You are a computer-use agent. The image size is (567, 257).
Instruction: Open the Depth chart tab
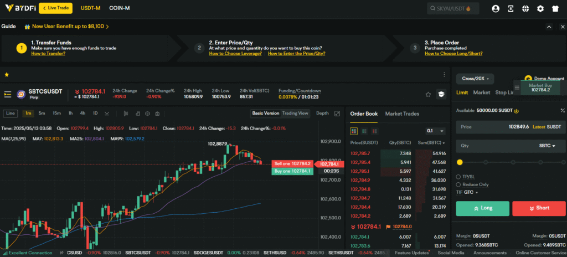click(x=322, y=114)
